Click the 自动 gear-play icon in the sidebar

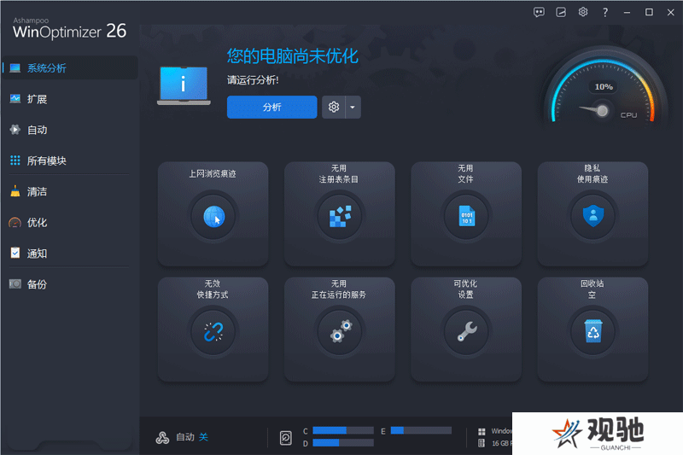[x=15, y=130]
